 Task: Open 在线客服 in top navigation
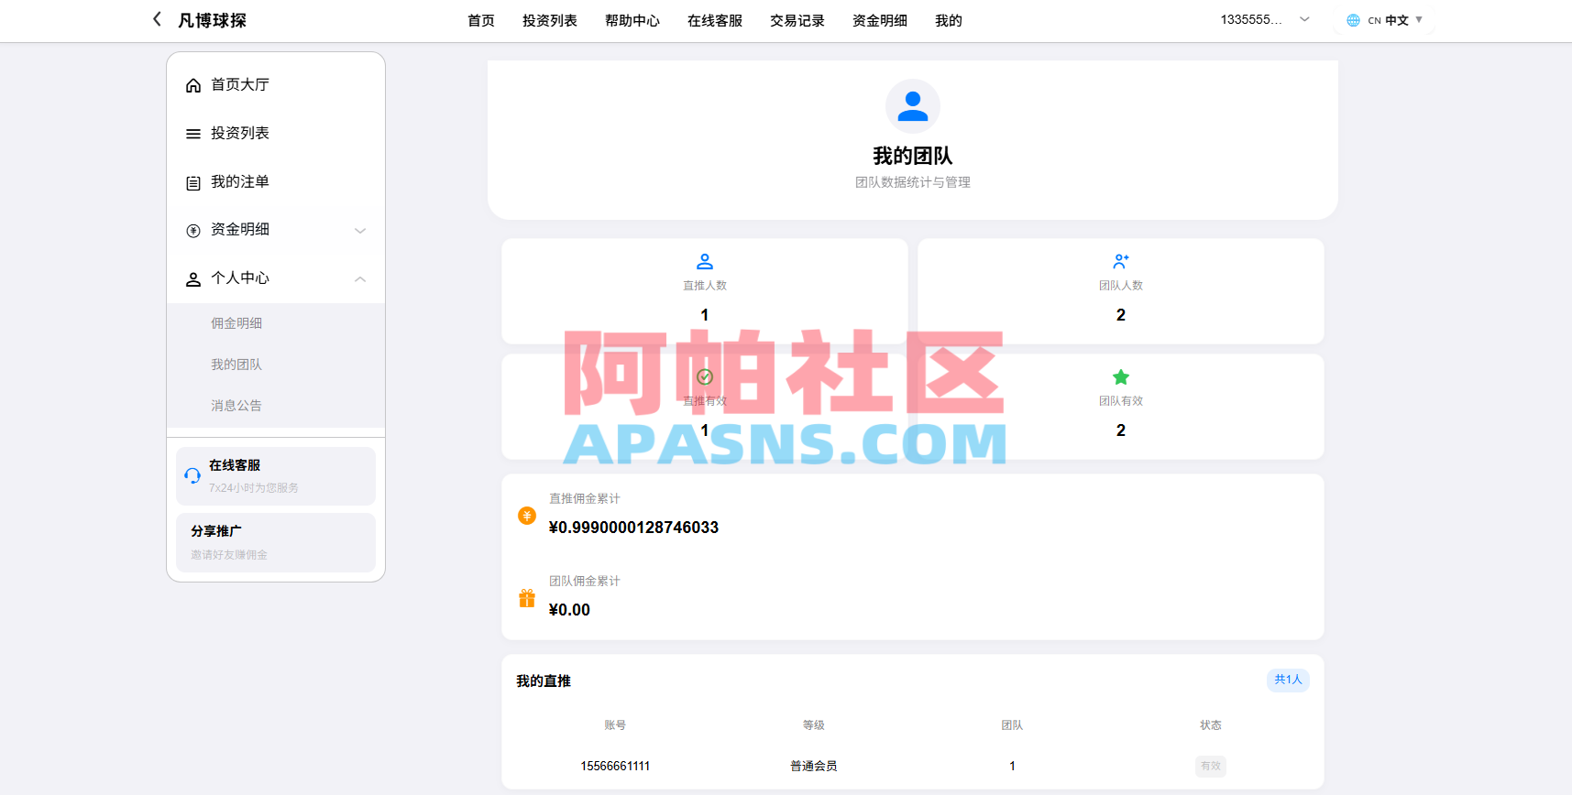pyautogui.click(x=715, y=20)
